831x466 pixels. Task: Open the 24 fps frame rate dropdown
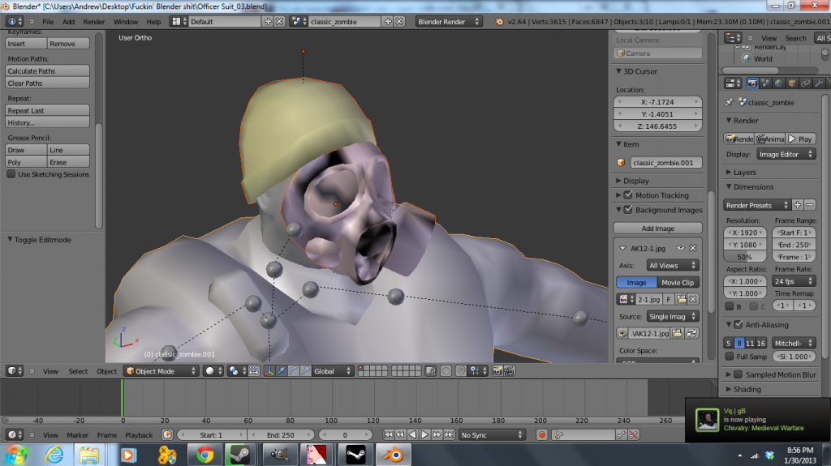coord(794,281)
